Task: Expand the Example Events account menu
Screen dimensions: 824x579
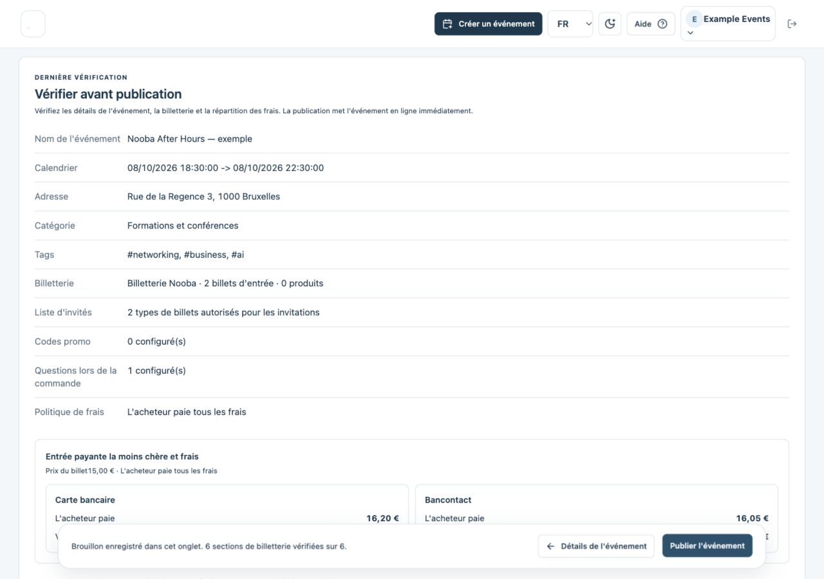Action: click(x=728, y=24)
